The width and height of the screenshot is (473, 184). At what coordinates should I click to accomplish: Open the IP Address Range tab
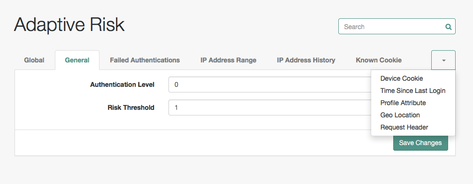click(229, 60)
